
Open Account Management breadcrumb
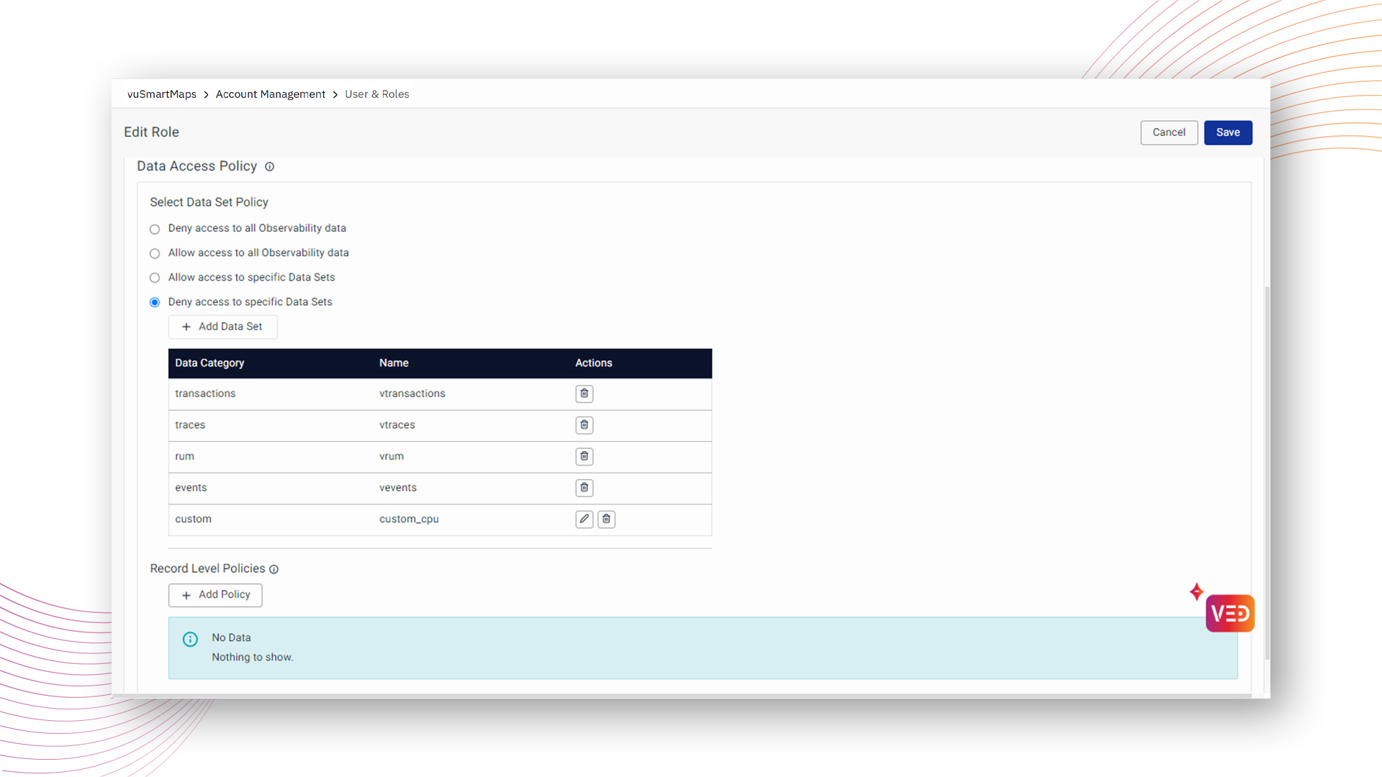coord(270,94)
